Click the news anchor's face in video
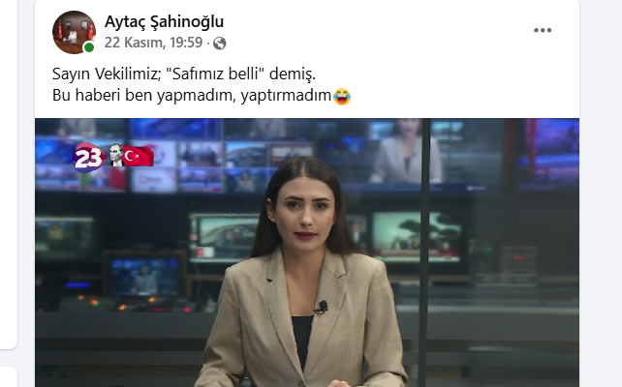The width and height of the screenshot is (622, 387). click(x=304, y=213)
